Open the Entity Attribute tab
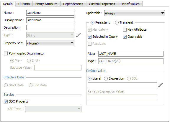This screenshot has height=122, width=170. pos(46,4)
